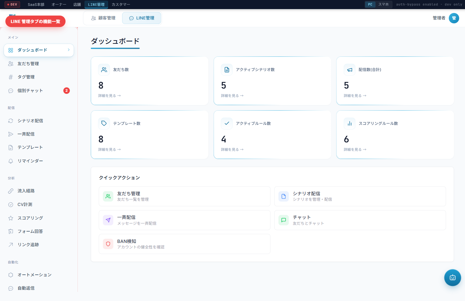Go to タグ管理 in sidebar
The width and height of the screenshot is (465, 301).
tap(39, 77)
